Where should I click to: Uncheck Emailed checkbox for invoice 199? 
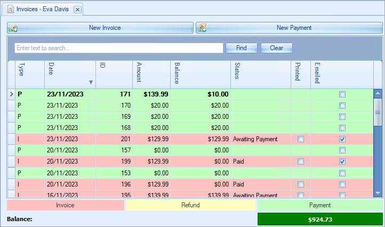(342, 161)
